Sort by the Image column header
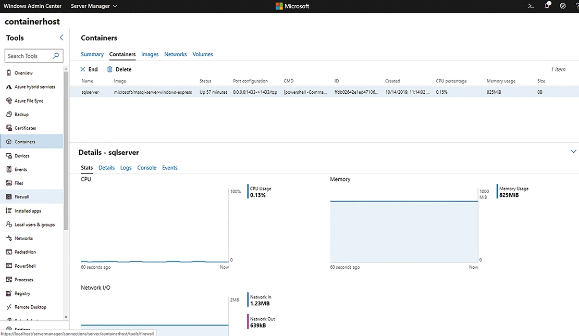This screenshot has width=579, height=336. (x=120, y=81)
